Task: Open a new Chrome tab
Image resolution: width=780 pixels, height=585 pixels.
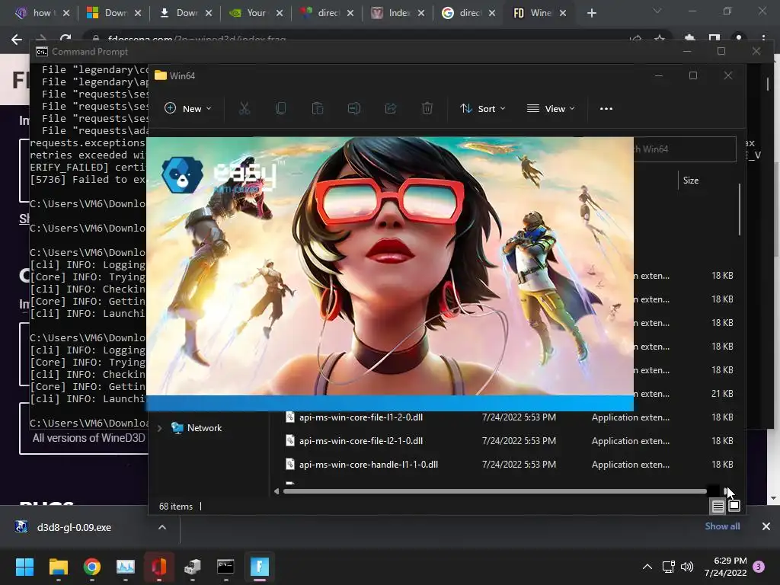Action: point(591,13)
